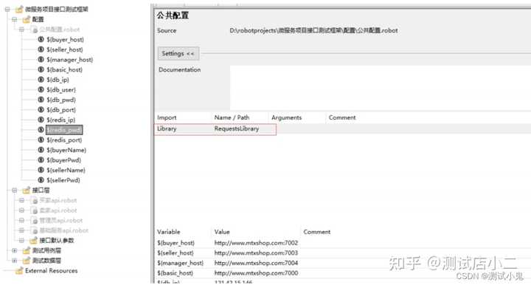
Task: Select the Library cell in import table
Action: pyautogui.click(x=167, y=128)
